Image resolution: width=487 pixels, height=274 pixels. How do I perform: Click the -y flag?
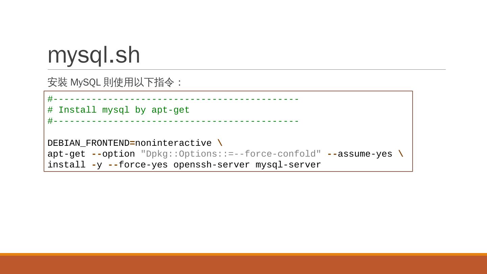[97, 165]
